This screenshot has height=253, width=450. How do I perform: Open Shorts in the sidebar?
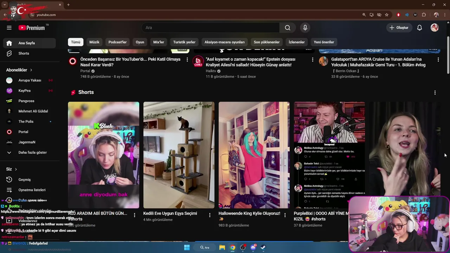[30, 53]
